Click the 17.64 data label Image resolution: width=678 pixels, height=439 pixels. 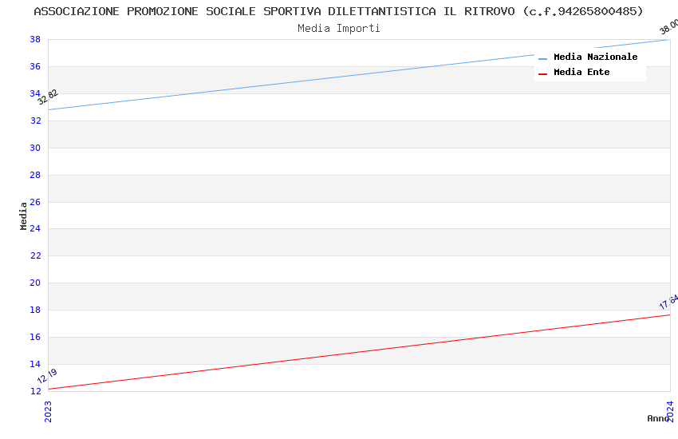(x=669, y=302)
